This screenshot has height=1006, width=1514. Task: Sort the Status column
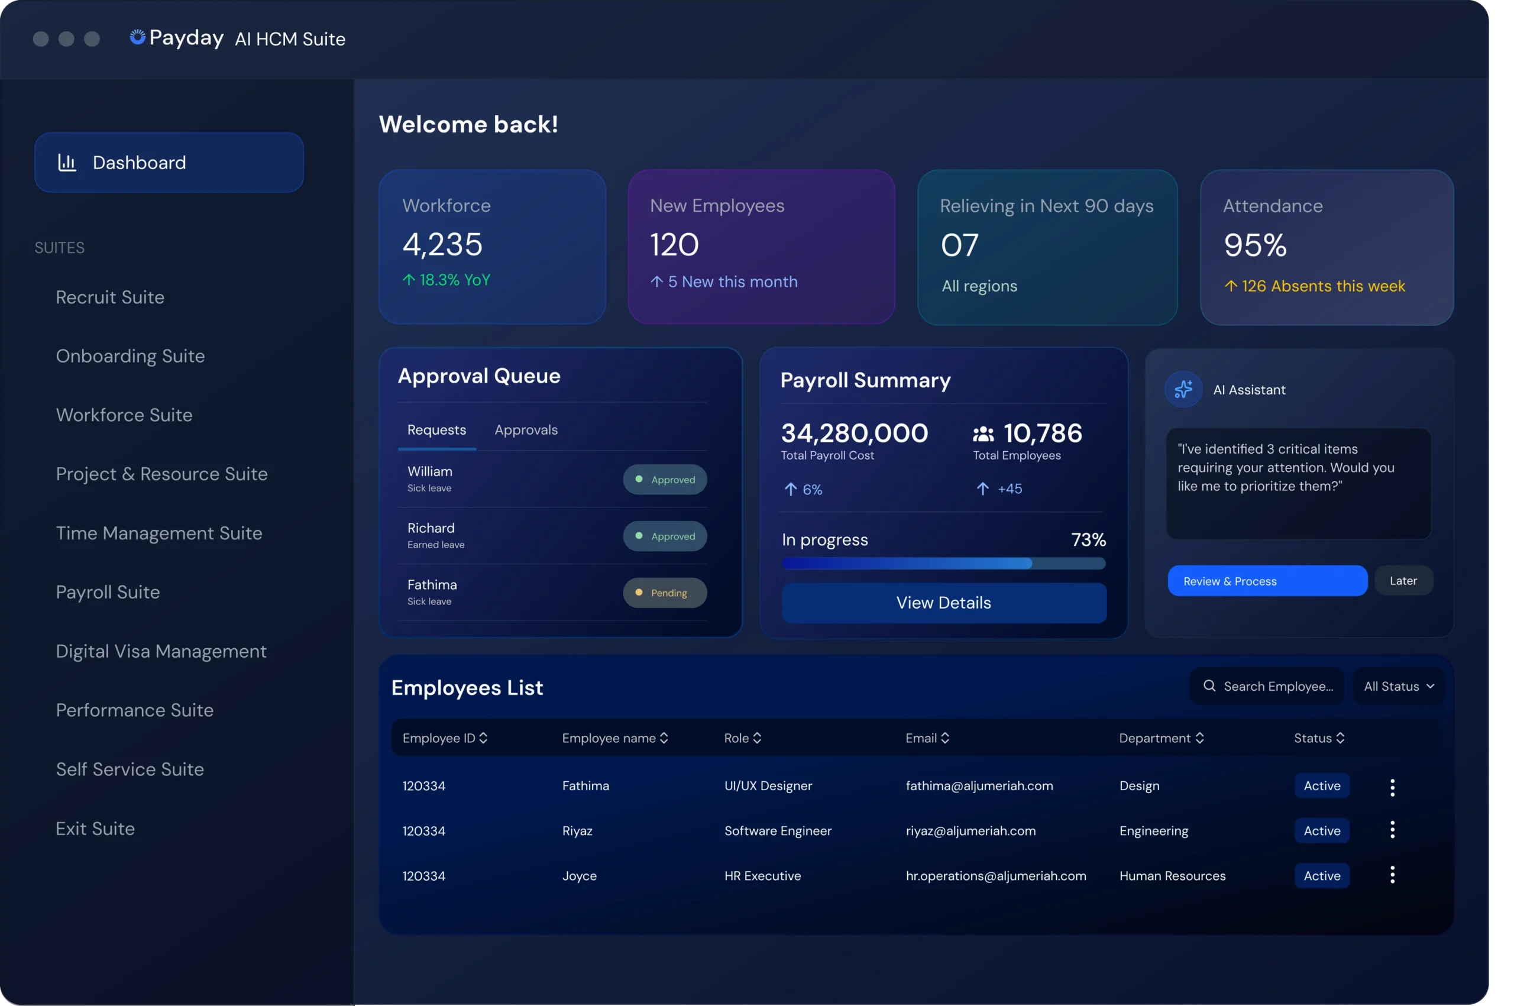pos(1341,738)
